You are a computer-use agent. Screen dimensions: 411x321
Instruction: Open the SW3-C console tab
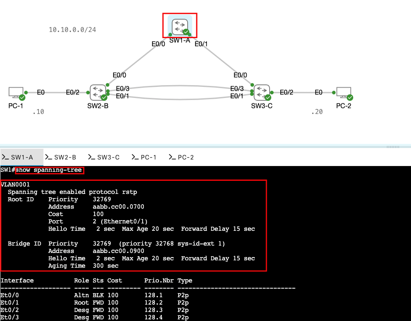(104, 157)
